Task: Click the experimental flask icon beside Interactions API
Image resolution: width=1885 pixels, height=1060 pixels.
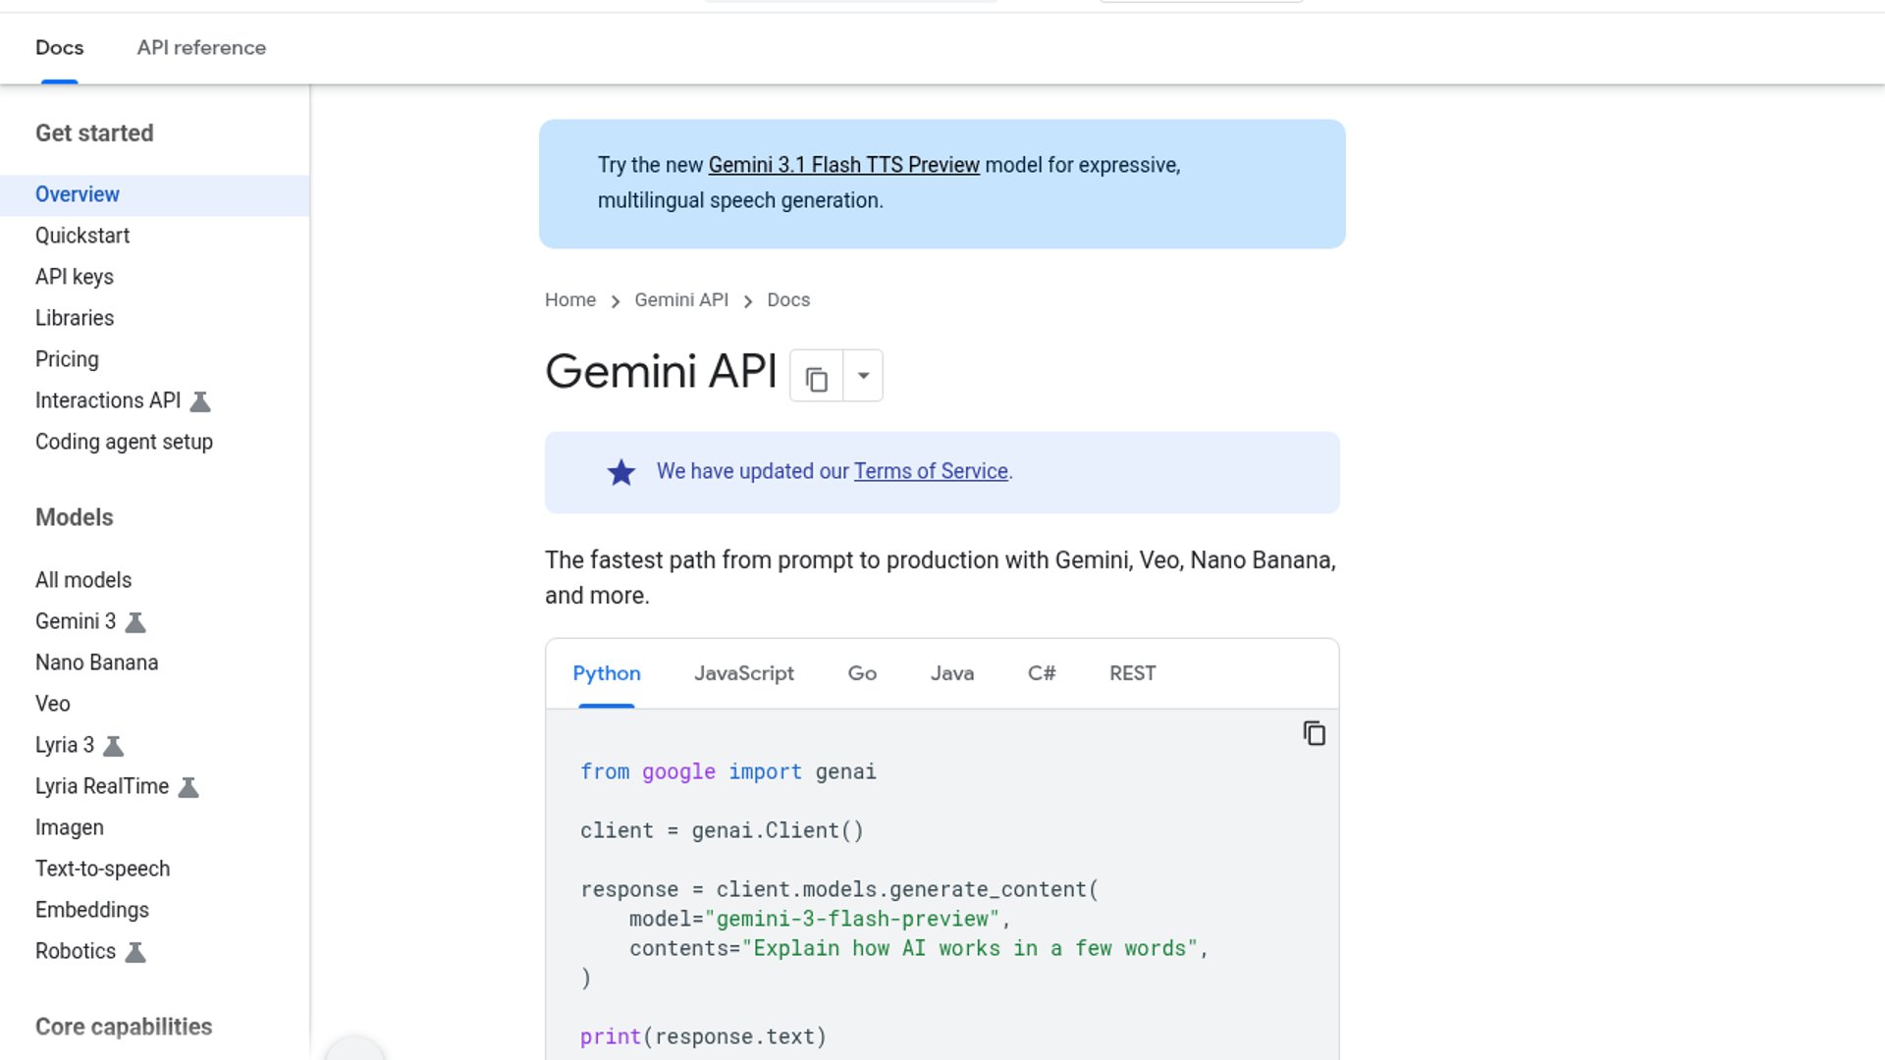Action: (x=200, y=401)
